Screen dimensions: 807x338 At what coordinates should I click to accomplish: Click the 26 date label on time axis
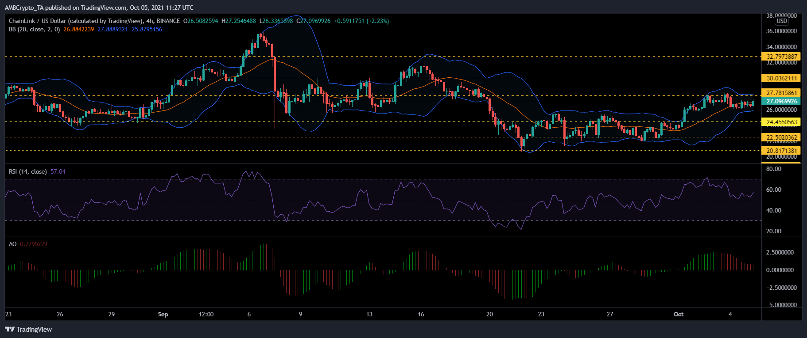tap(60, 314)
